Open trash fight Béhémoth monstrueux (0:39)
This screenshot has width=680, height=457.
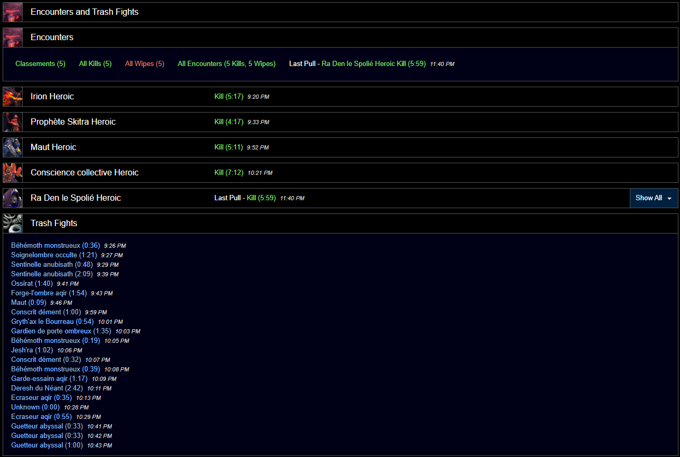tap(55, 369)
